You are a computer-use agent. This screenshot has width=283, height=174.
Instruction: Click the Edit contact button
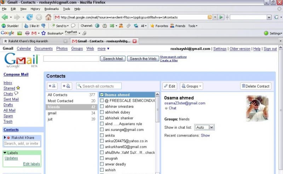(x=170, y=86)
